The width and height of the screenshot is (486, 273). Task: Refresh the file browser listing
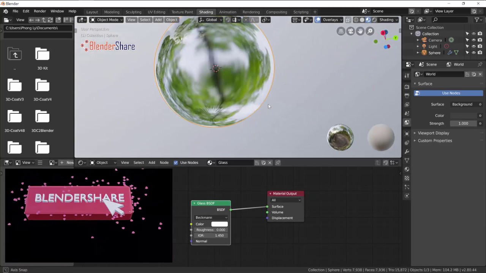(x=50, y=20)
